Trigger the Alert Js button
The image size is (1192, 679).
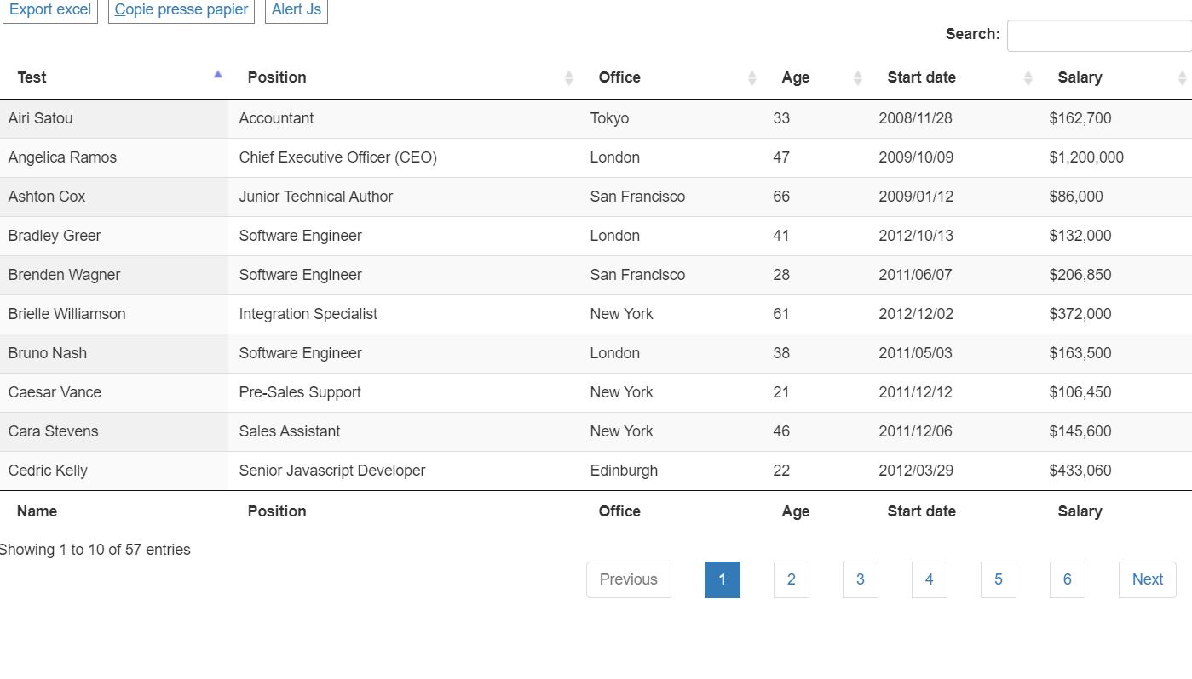point(296,9)
